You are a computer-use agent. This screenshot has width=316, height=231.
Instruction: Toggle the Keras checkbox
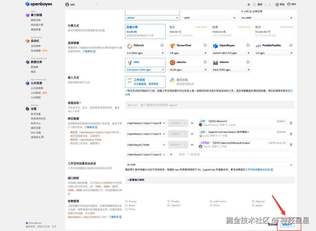click(126, 205)
